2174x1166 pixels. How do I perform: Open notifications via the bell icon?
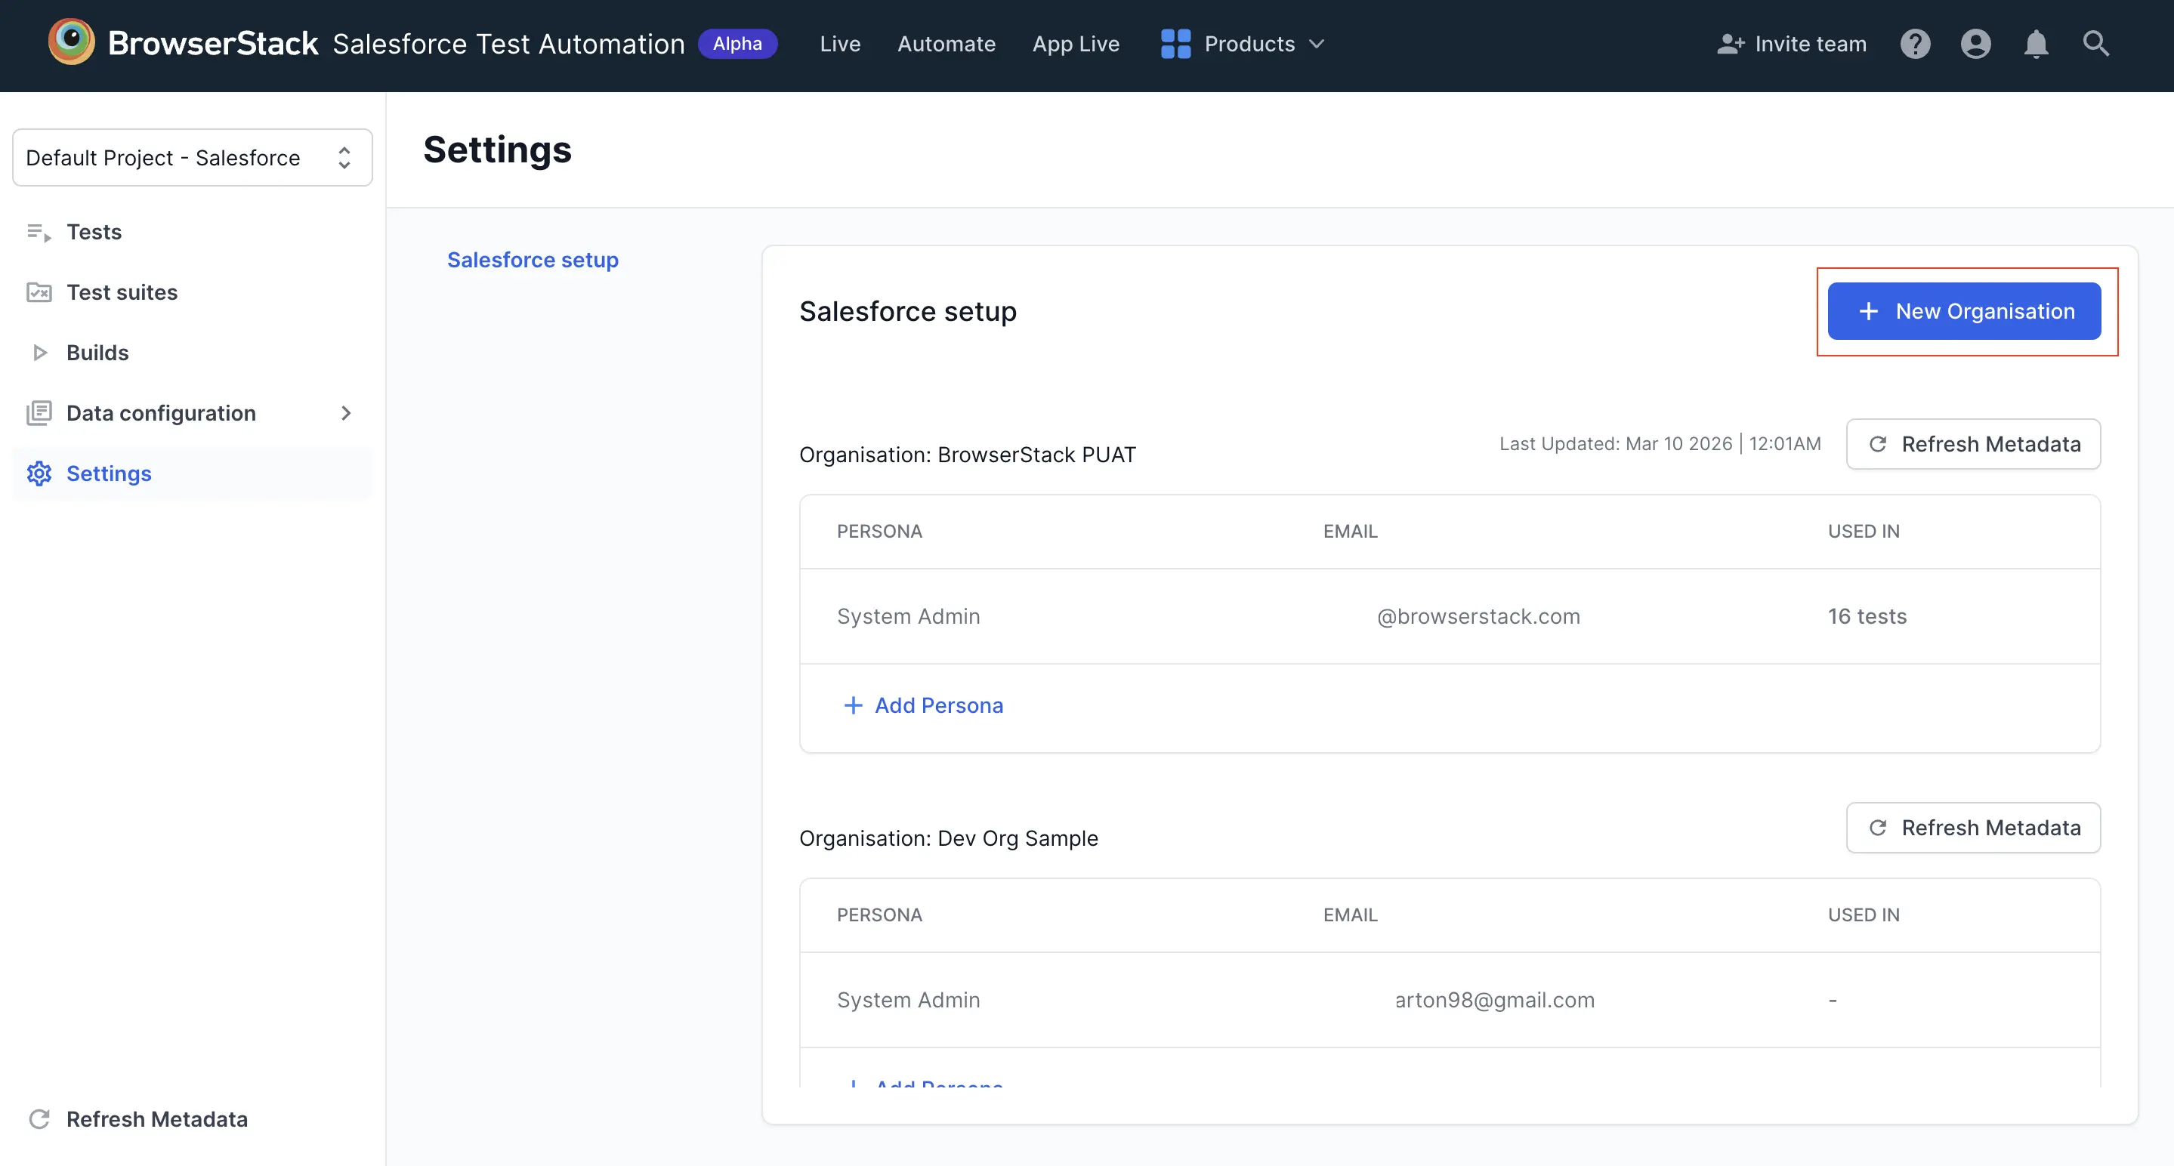tap(2036, 43)
